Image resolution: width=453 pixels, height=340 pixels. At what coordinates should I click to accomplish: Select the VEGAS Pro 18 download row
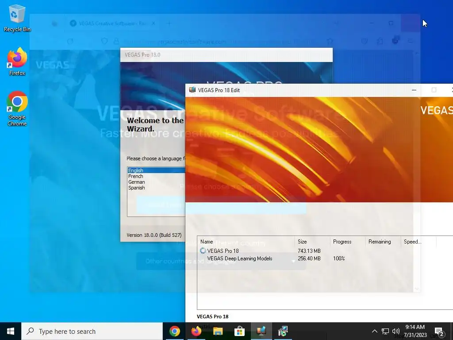[325, 251]
